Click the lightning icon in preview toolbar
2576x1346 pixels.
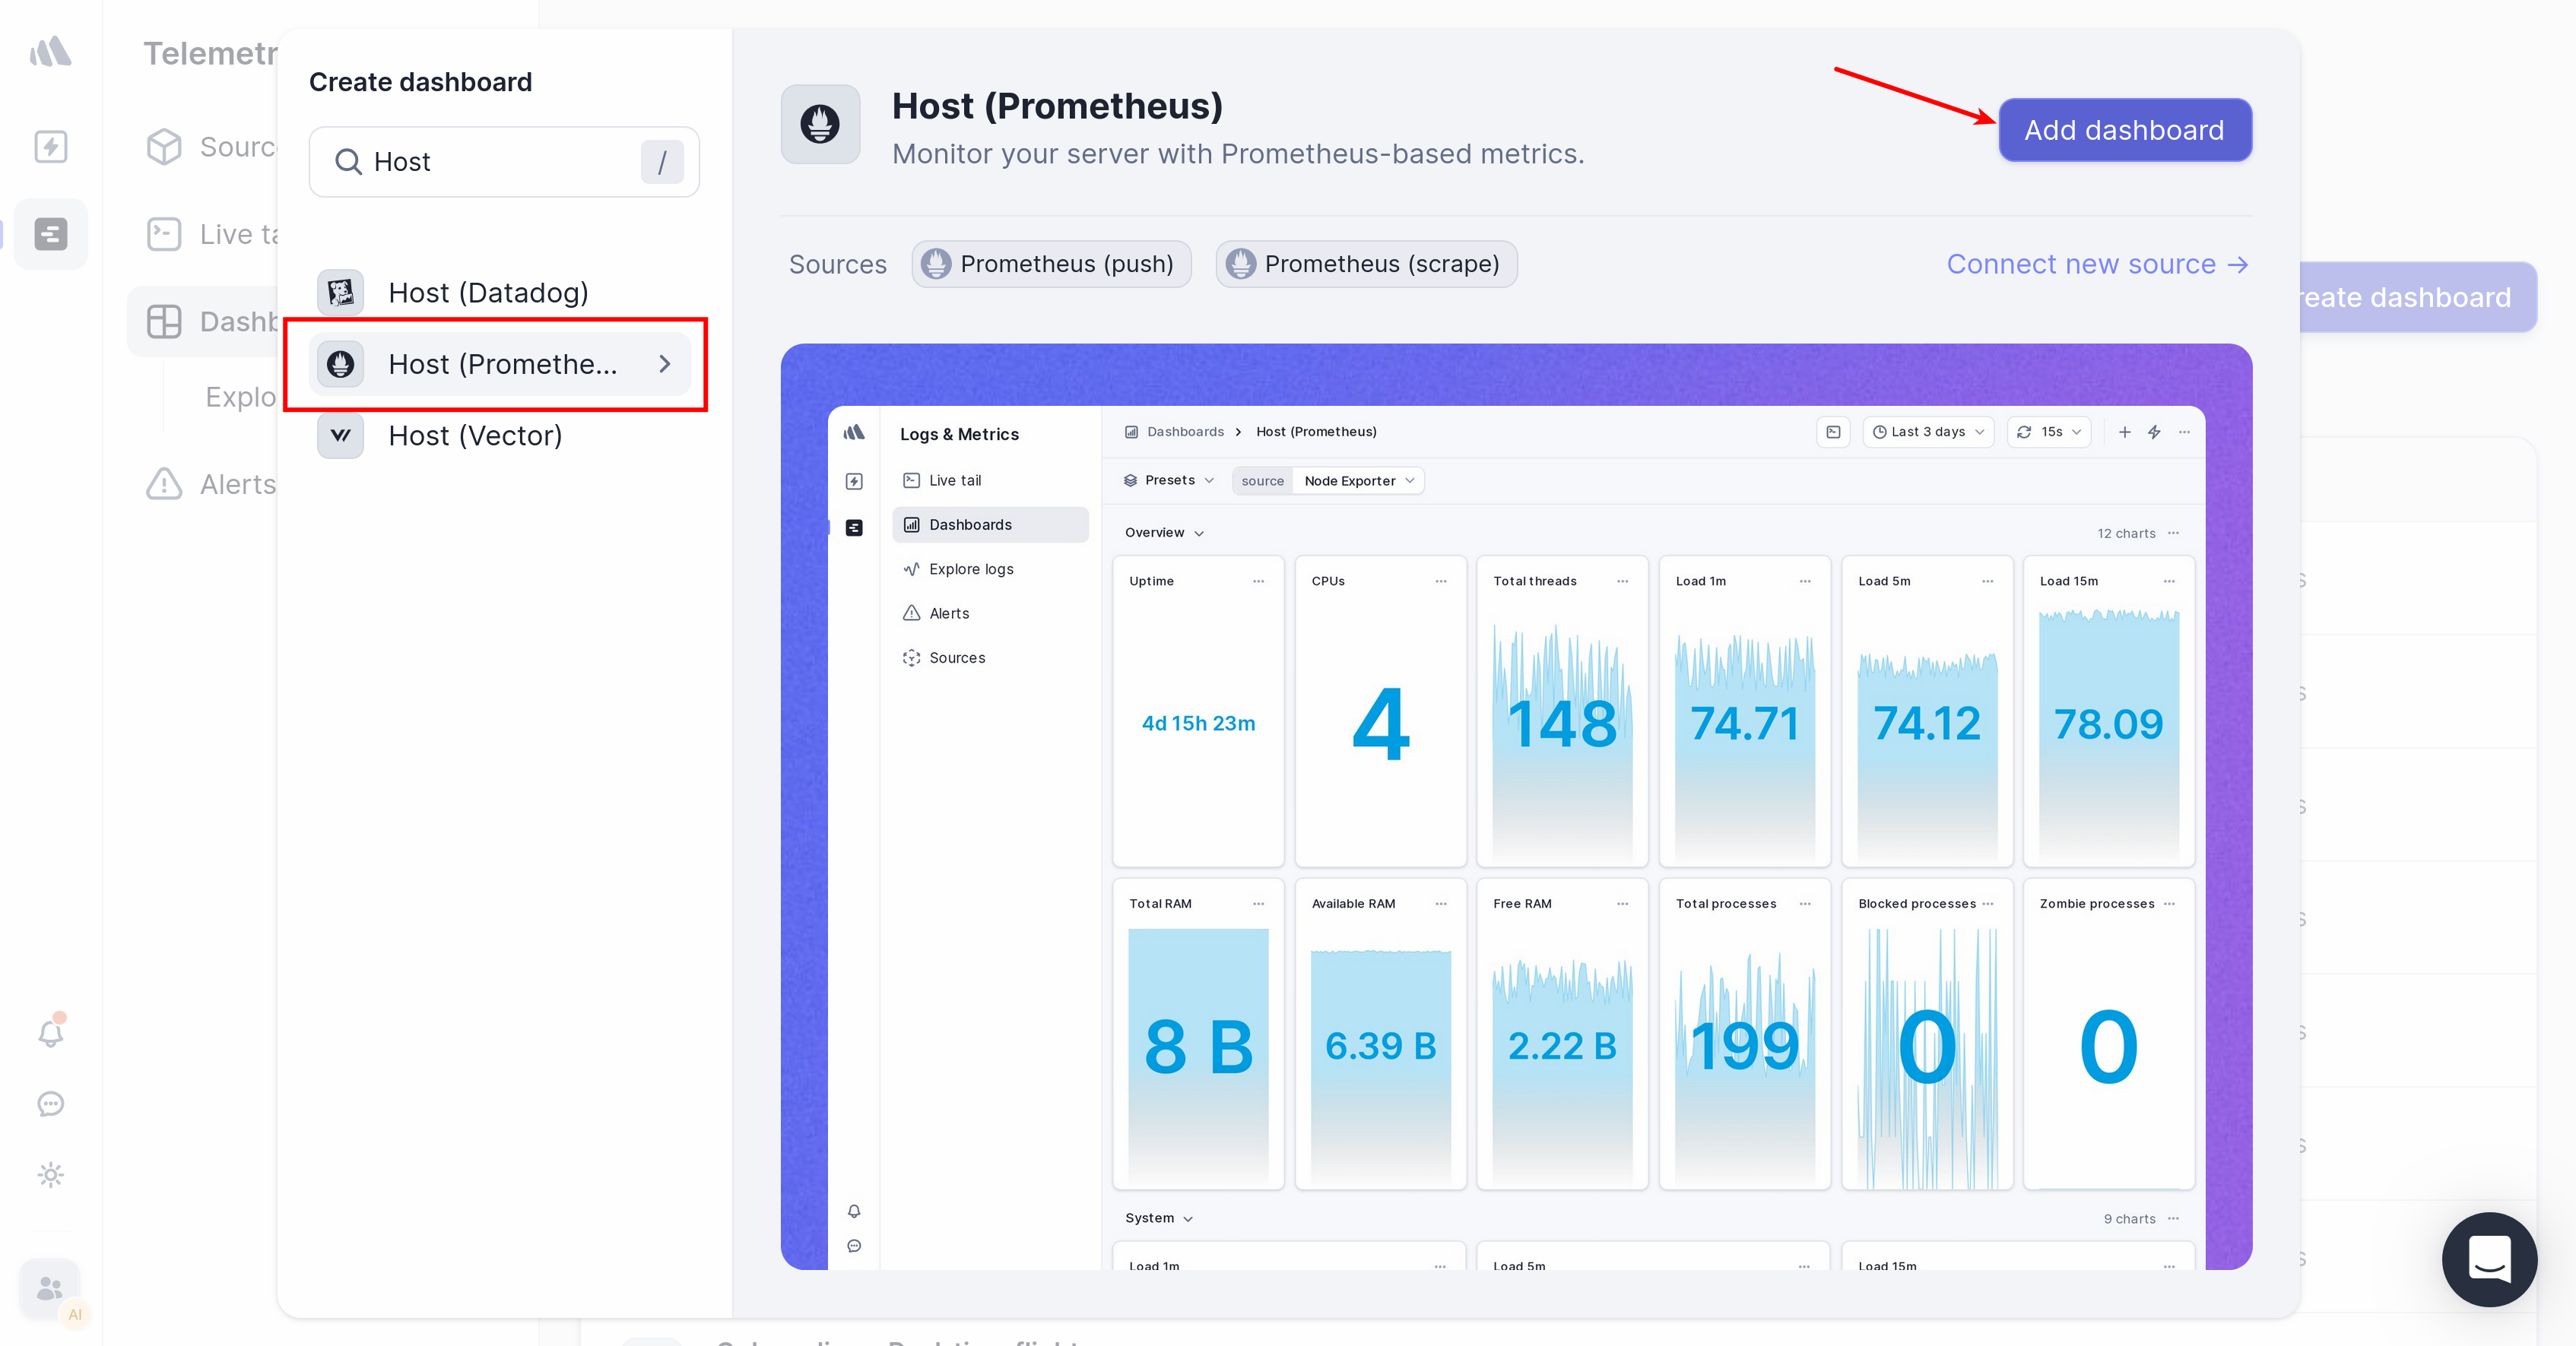(x=2154, y=432)
